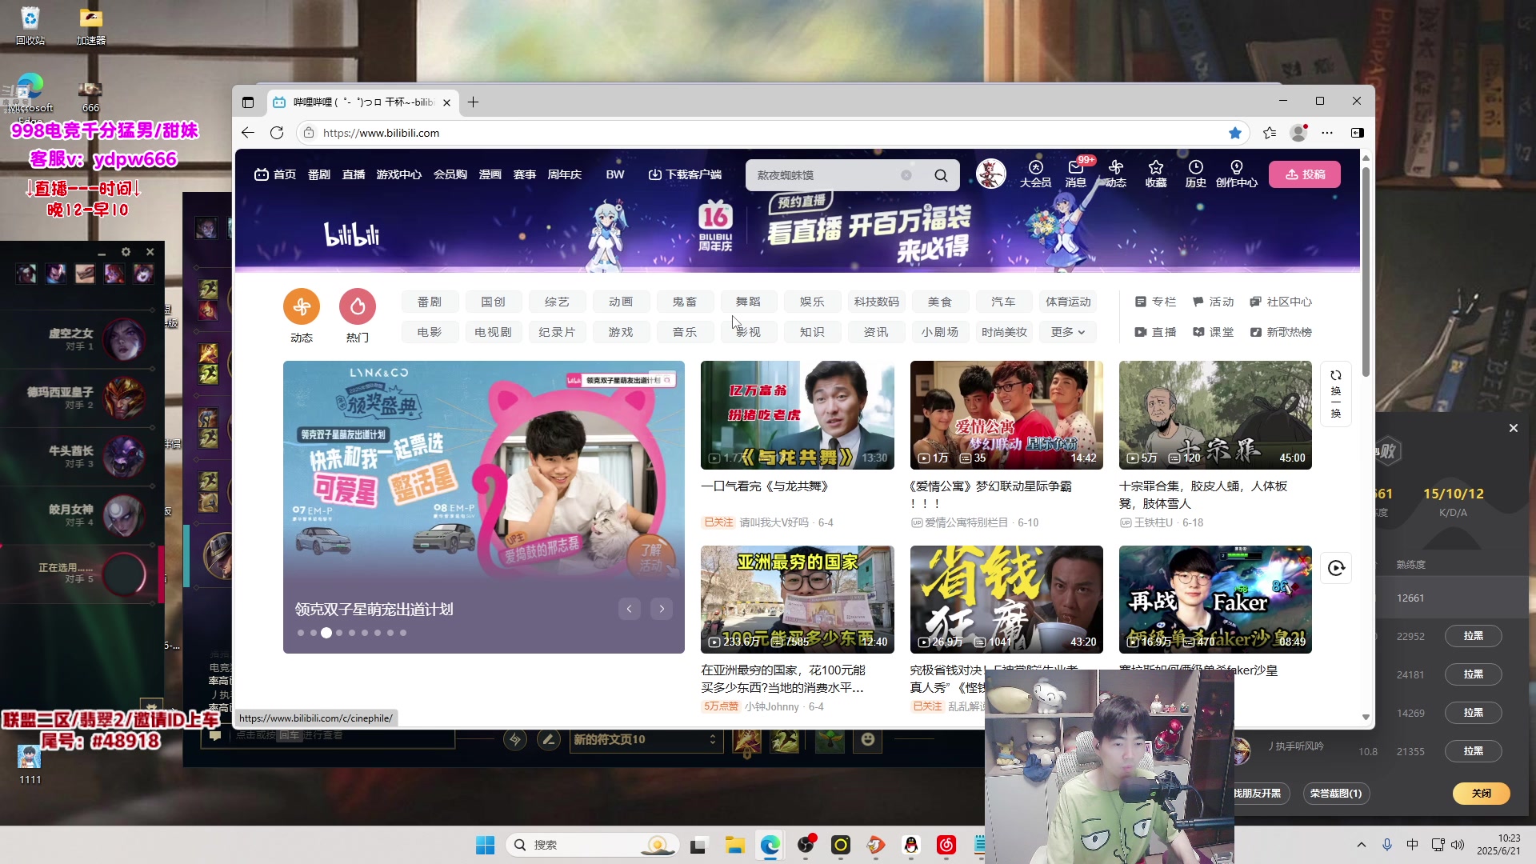
Task: Click the taskbar search box
Action: click(593, 845)
